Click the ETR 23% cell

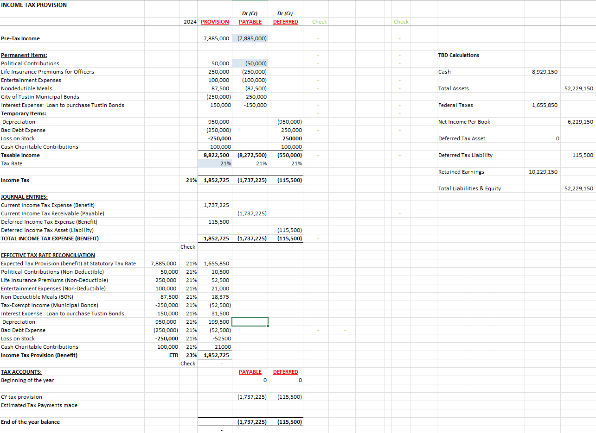[187, 355]
